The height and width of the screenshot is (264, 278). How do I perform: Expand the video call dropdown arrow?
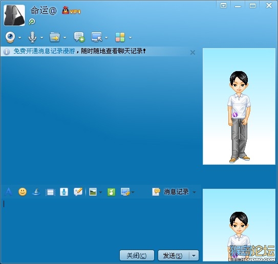click(x=19, y=37)
